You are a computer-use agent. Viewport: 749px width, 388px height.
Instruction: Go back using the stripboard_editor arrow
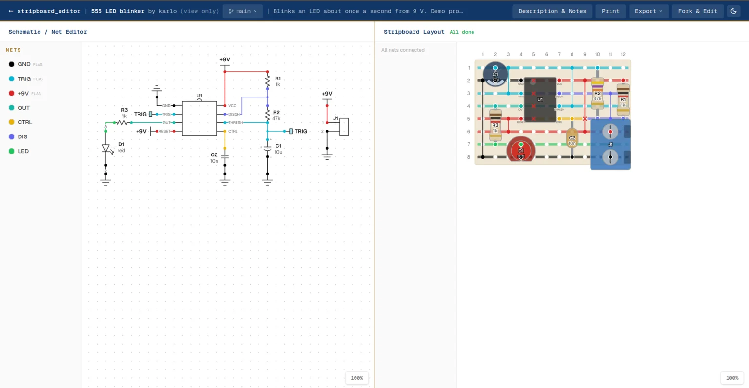pyautogui.click(x=11, y=11)
